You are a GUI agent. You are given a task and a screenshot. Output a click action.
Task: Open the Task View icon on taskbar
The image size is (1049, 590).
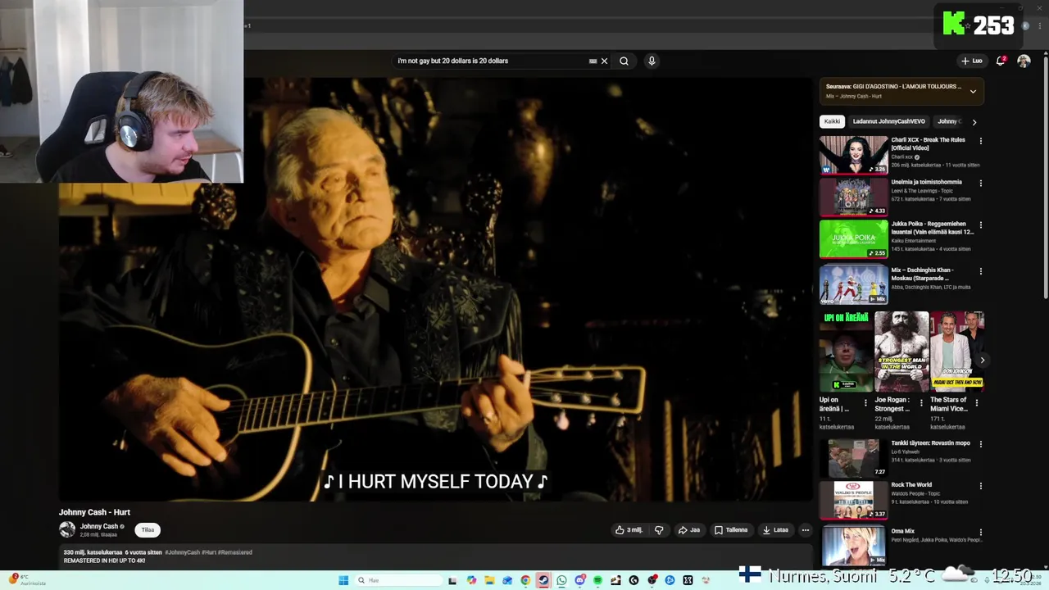452,580
